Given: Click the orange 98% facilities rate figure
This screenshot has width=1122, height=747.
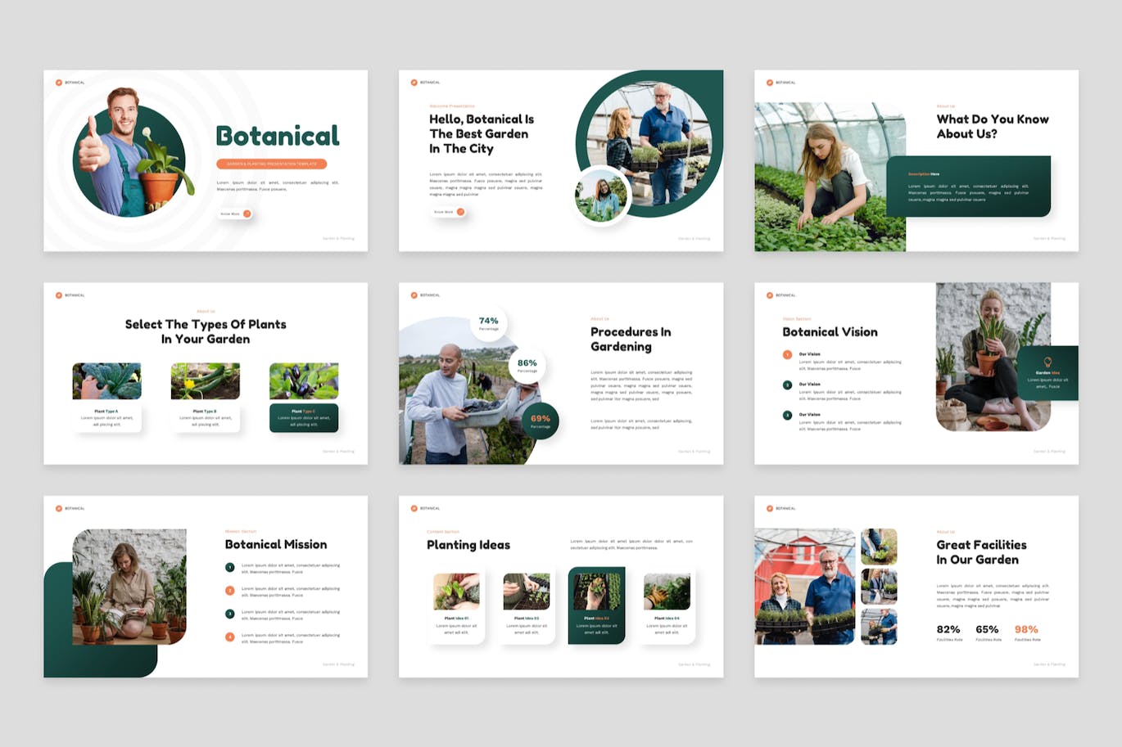Looking at the screenshot, I should click(x=1026, y=629).
